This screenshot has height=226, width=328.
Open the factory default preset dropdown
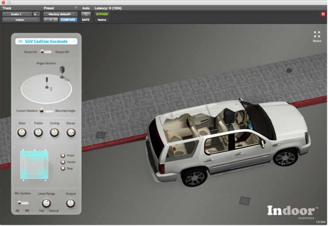coord(60,14)
